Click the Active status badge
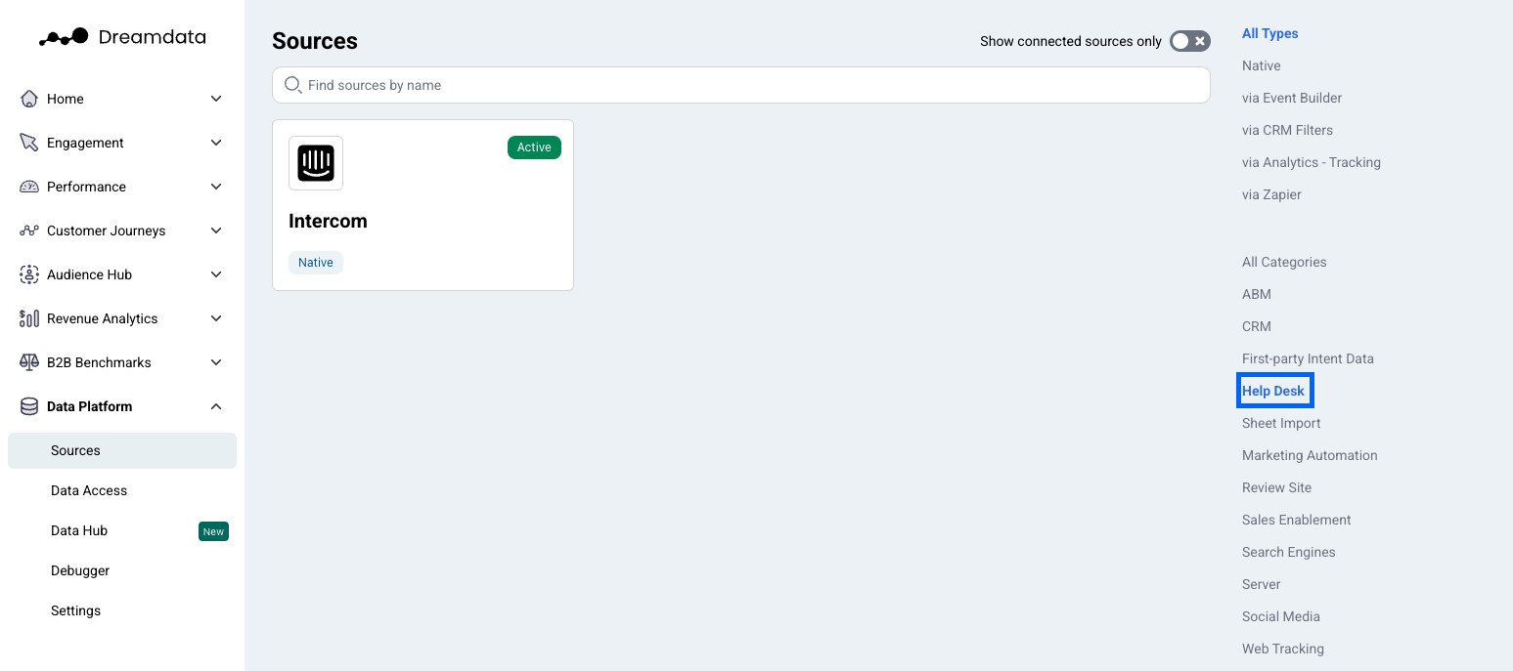This screenshot has width=1513, height=671. [534, 147]
